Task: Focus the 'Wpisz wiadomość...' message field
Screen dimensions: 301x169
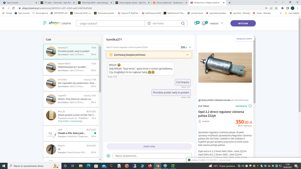Action: pos(152,156)
